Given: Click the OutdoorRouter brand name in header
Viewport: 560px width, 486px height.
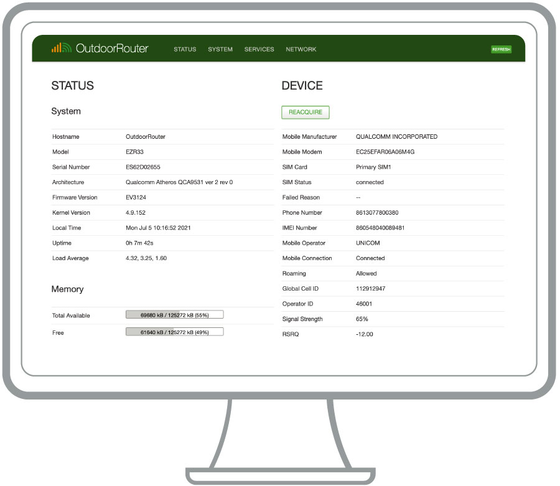Looking at the screenshot, I should click(x=112, y=48).
